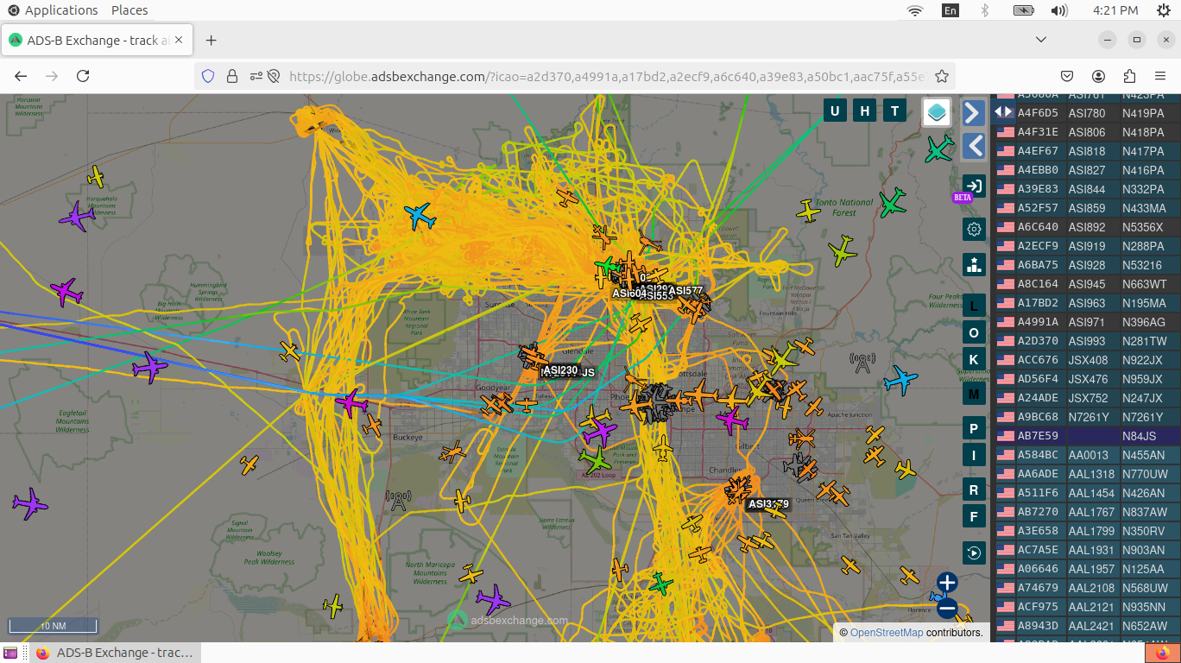Open tracking protection shield info

[x=208, y=76]
